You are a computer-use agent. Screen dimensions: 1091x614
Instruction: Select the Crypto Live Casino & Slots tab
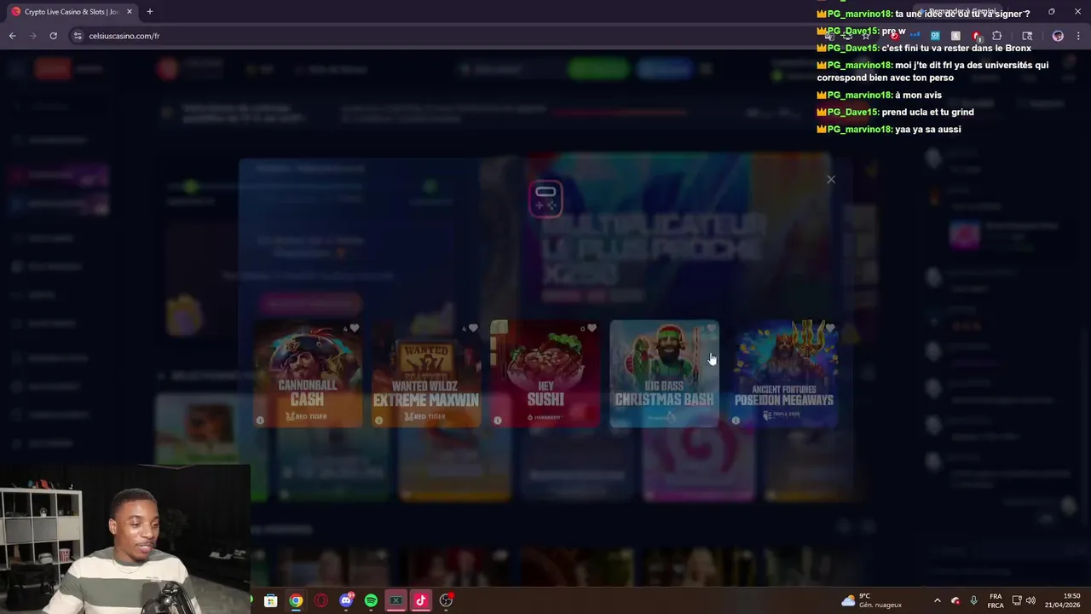point(72,12)
